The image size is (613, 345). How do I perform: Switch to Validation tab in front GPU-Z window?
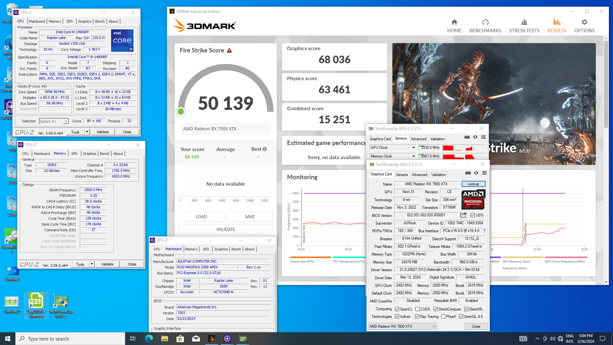[438, 175]
